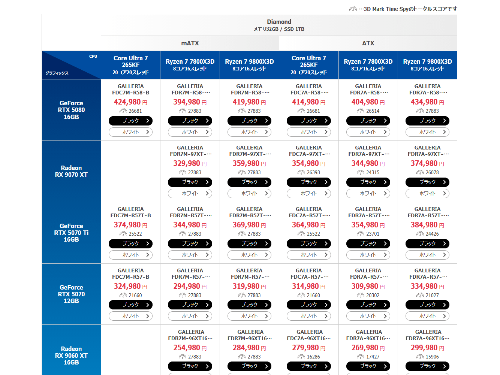Click the speedometer icon beside score 15906
Image resolution: width=500 pixels, height=375 pixels.
coord(420,357)
